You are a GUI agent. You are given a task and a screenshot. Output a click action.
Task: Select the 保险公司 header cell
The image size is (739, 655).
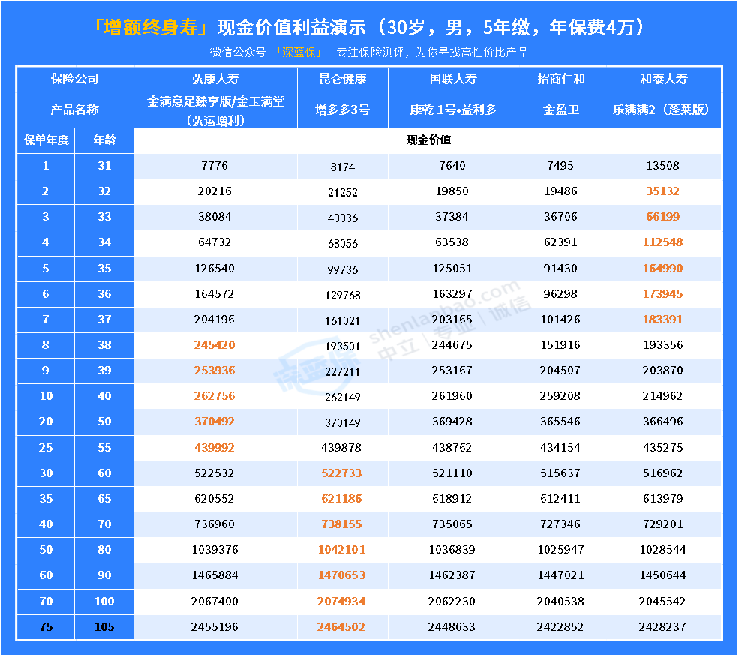(x=75, y=79)
